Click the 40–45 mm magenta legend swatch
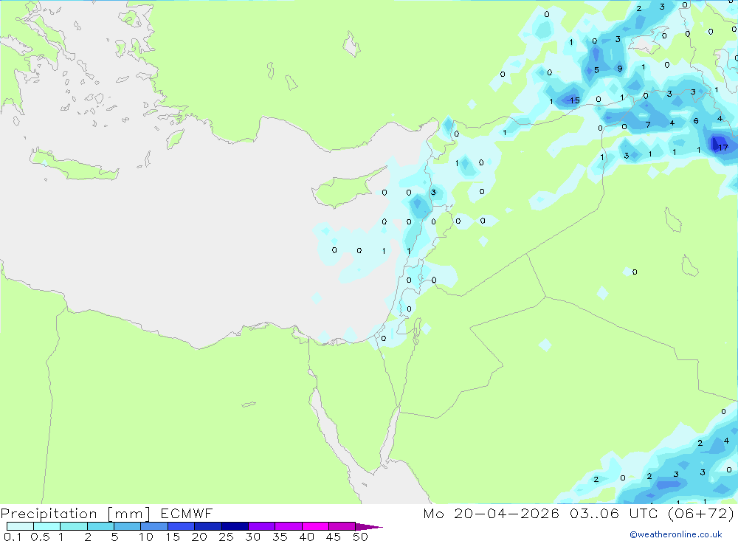The width and height of the screenshot is (738, 541). (x=315, y=526)
